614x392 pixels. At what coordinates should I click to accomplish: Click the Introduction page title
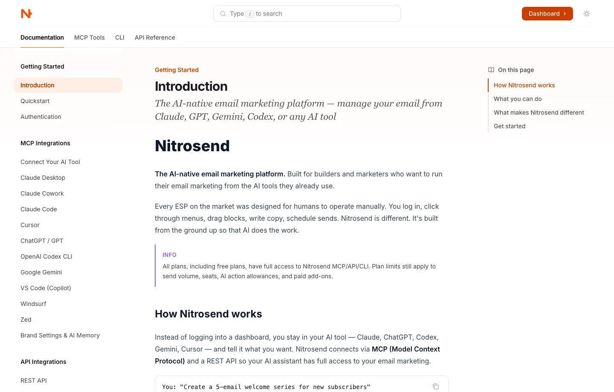191,86
